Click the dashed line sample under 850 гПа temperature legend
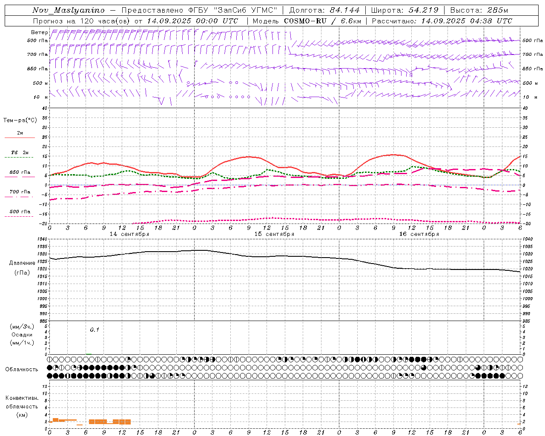Screen dimensions: 545x436 click(x=20, y=176)
